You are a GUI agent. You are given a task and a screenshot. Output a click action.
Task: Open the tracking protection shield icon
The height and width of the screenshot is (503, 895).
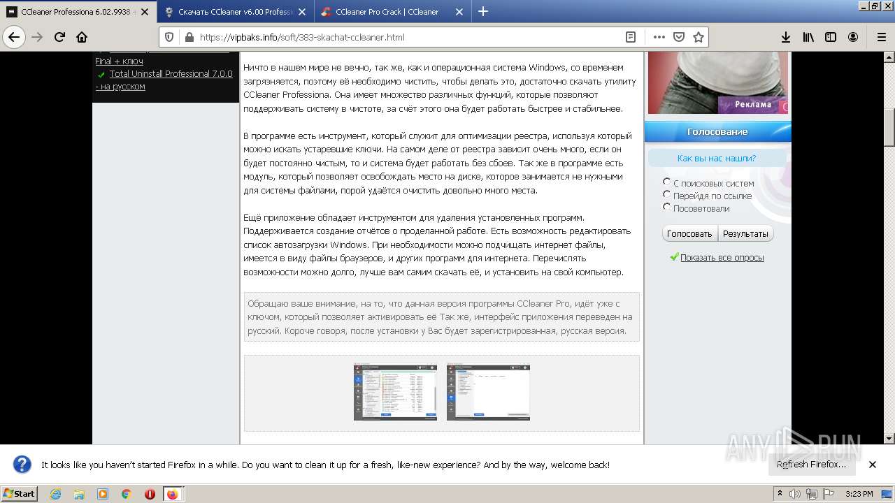170,37
